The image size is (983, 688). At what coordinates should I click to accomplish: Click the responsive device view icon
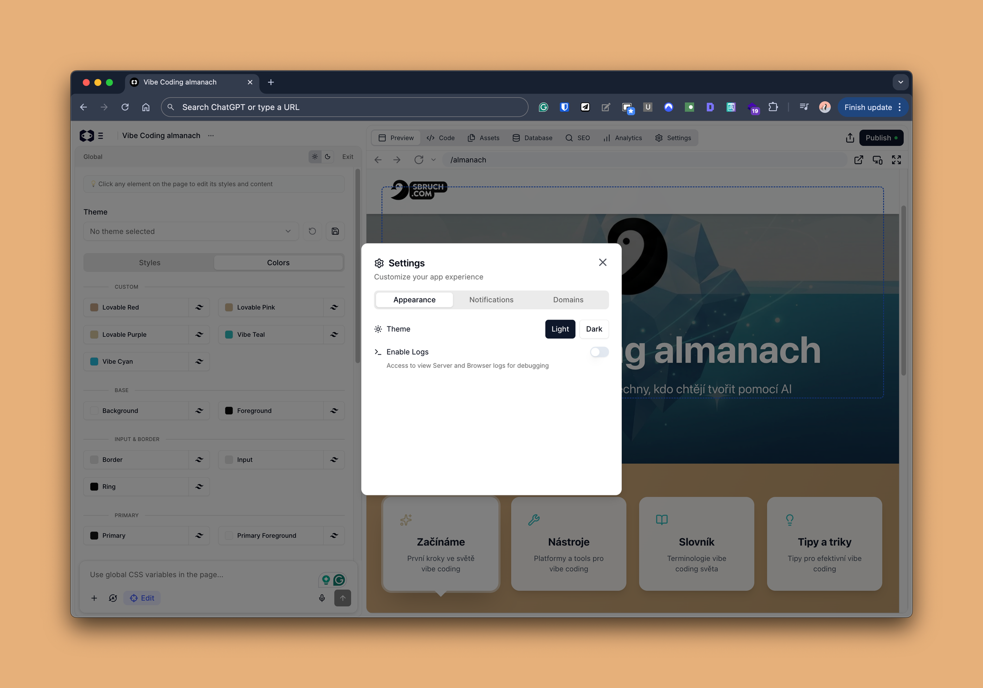[x=877, y=160]
